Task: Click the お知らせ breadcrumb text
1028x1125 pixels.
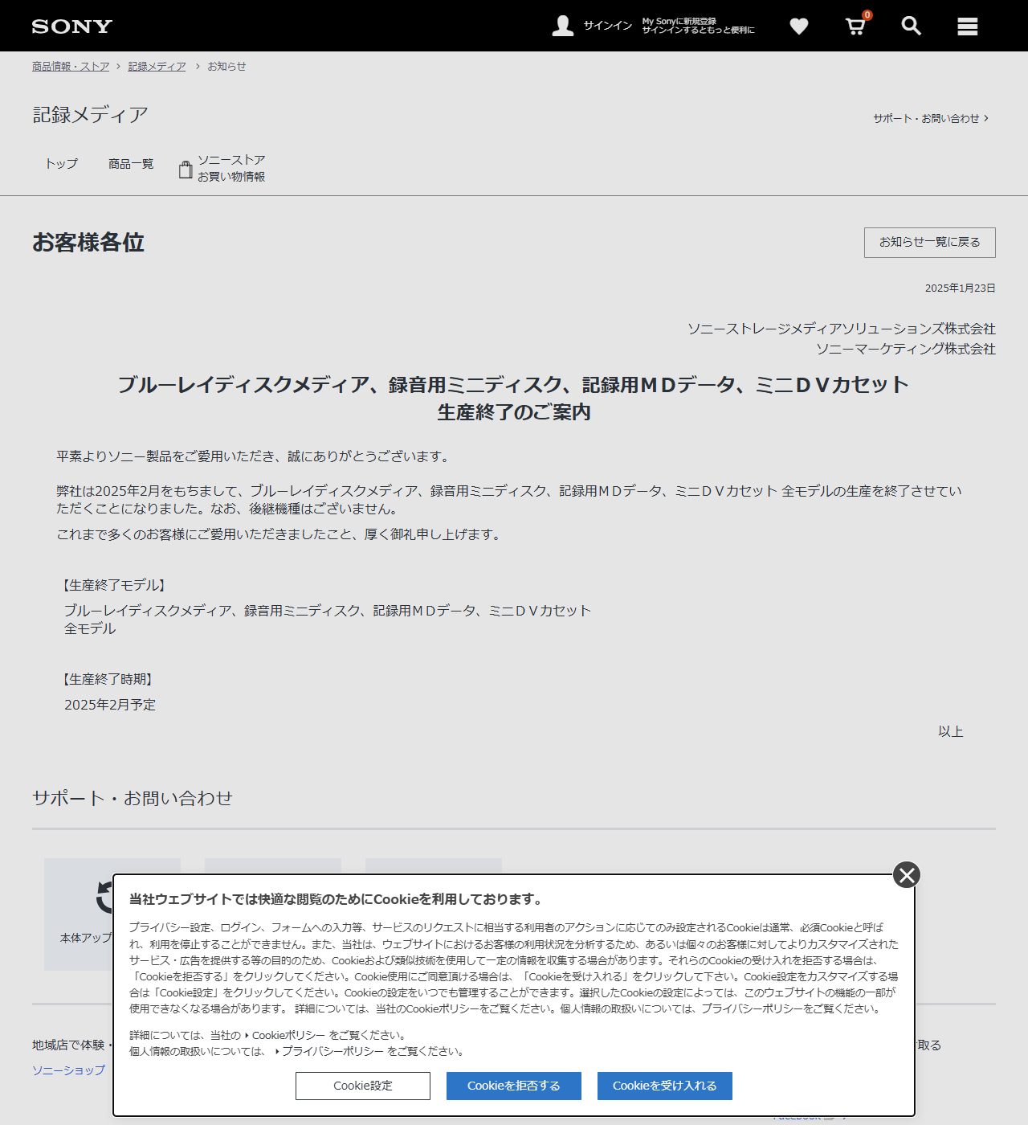Action: point(226,67)
